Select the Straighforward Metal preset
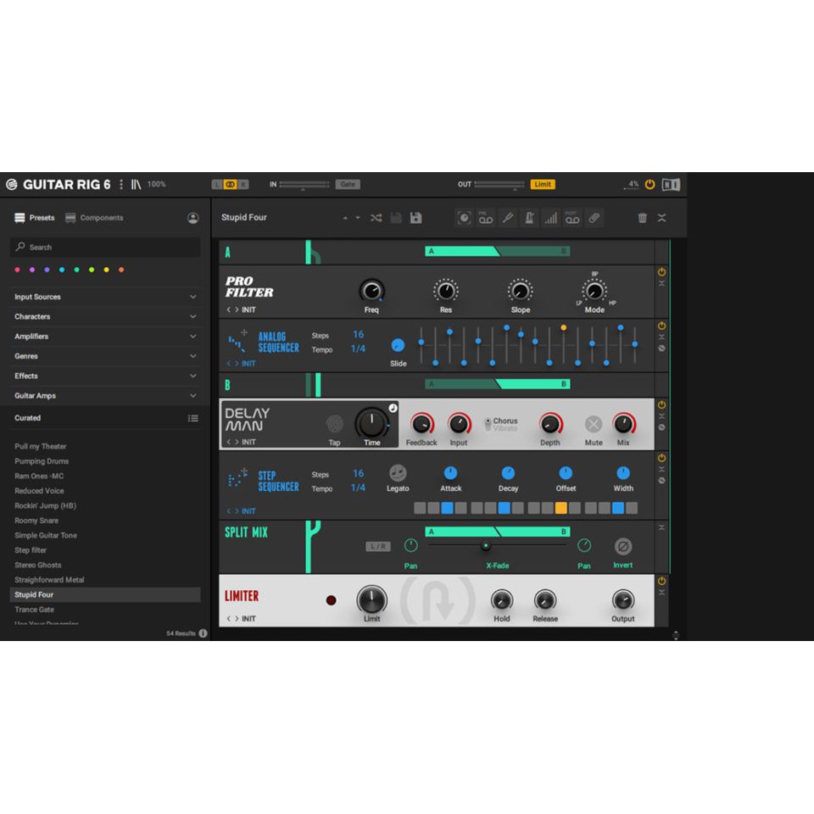This screenshot has width=814, height=814. click(x=49, y=580)
